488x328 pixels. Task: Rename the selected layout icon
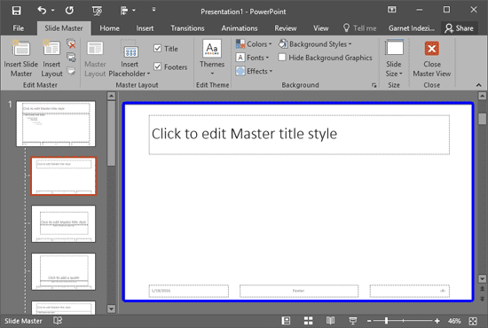(71, 58)
